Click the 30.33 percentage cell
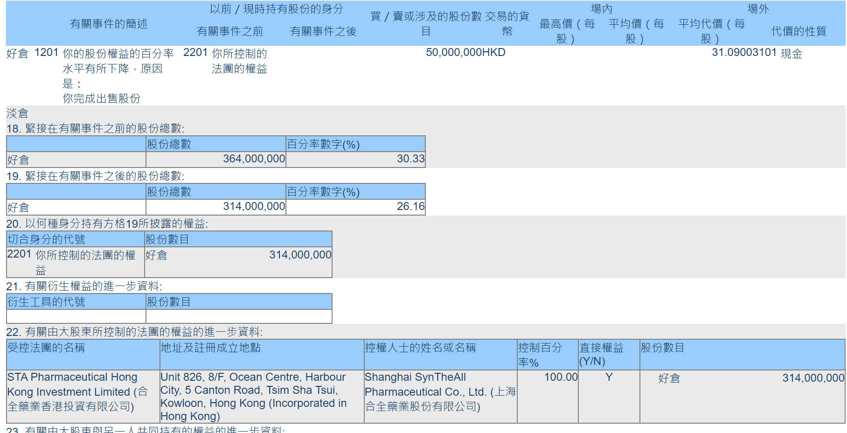 pyautogui.click(x=410, y=159)
